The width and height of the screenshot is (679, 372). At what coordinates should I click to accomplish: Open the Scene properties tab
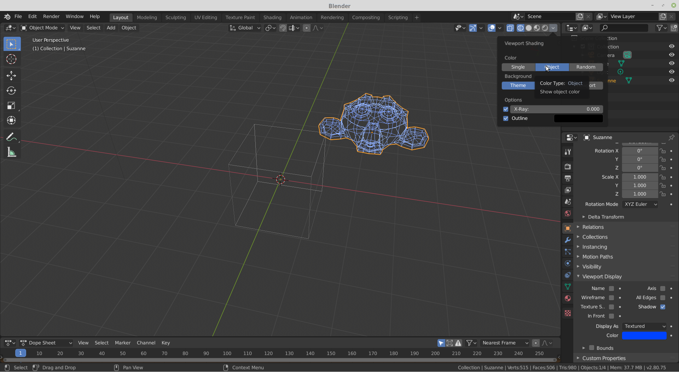568,202
